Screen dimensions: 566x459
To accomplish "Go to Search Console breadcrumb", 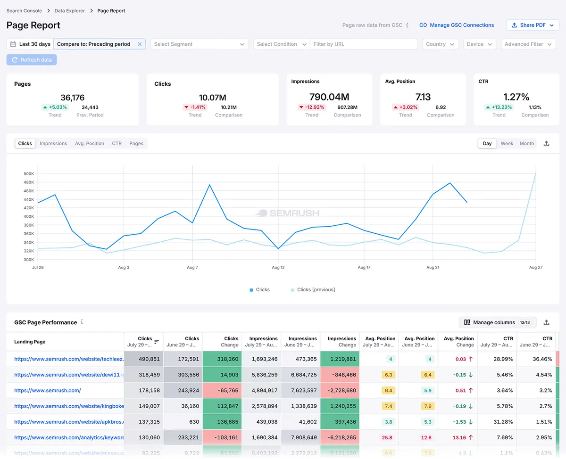I will coord(24,10).
